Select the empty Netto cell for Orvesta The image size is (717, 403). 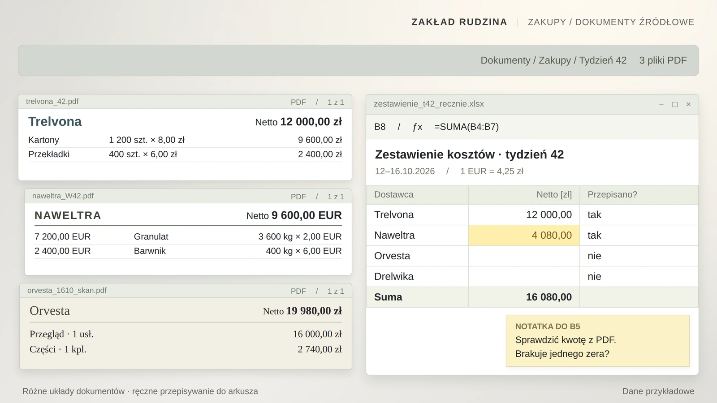point(524,256)
